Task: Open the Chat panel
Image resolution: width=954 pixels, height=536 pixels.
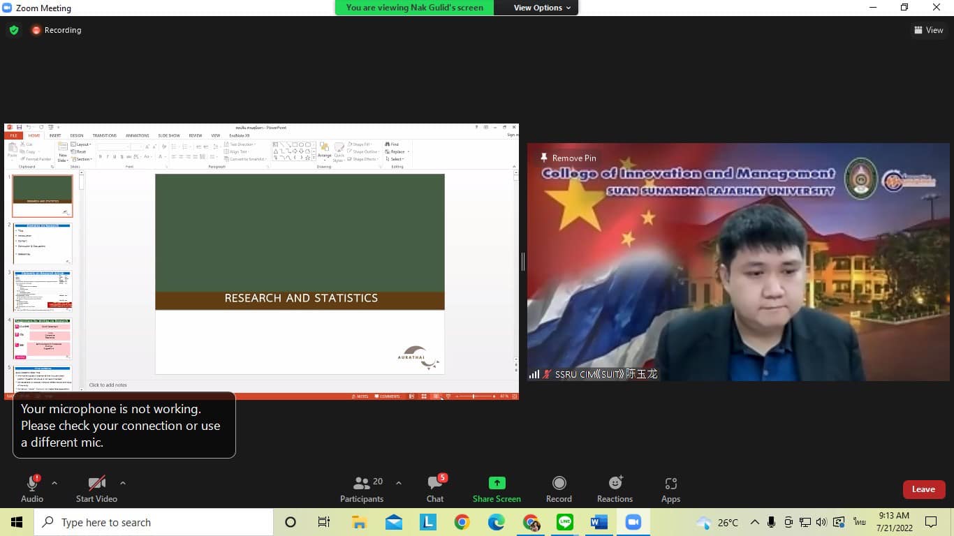Action: [x=435, y=484]
